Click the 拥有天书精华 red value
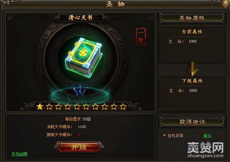This screenshot has height=162, width=230. point(79,135)
